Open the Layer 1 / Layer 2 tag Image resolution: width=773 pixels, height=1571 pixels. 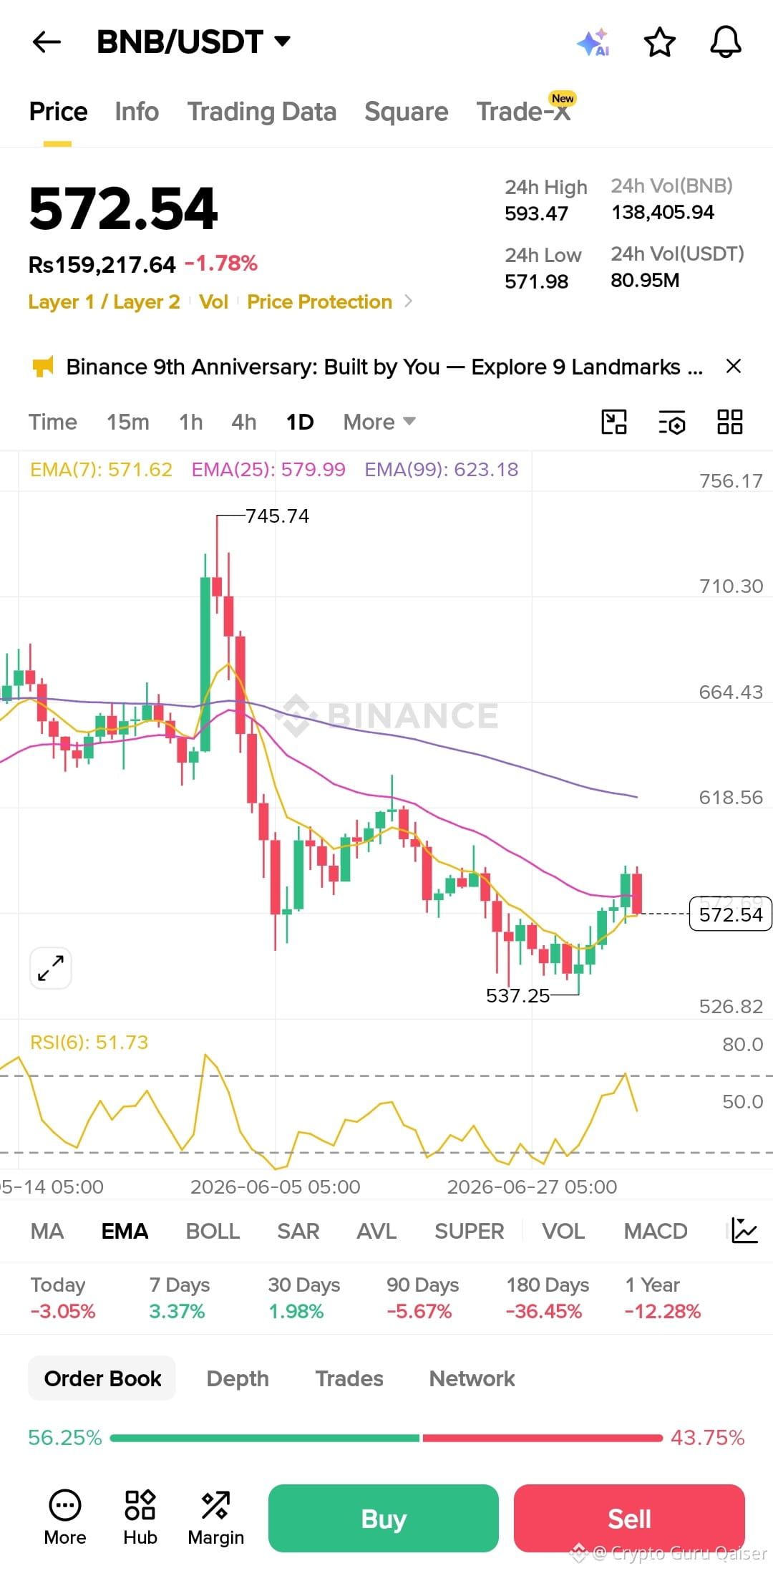tap(104, 301)
